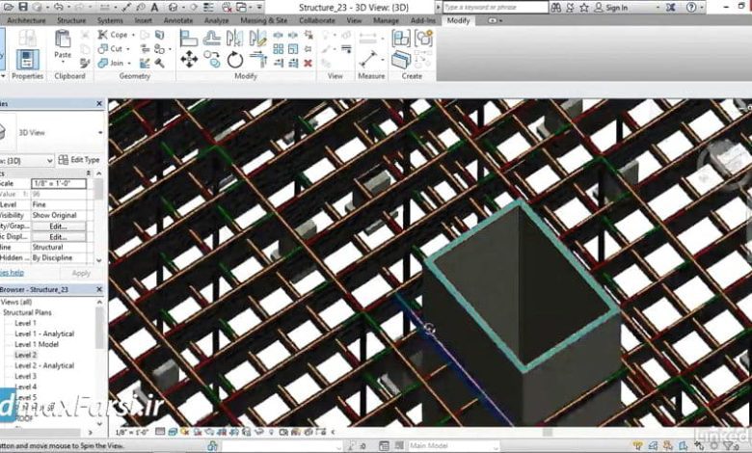Viewport: 752px width, 453px height.
Task: Select Level 1 Model plan
Action: 37,344
